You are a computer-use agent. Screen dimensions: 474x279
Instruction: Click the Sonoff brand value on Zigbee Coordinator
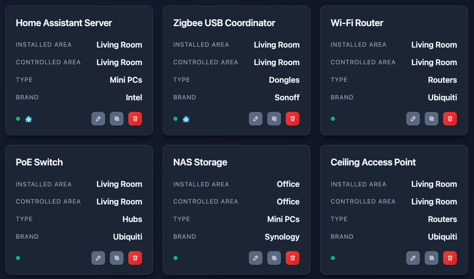pos(287,97)
